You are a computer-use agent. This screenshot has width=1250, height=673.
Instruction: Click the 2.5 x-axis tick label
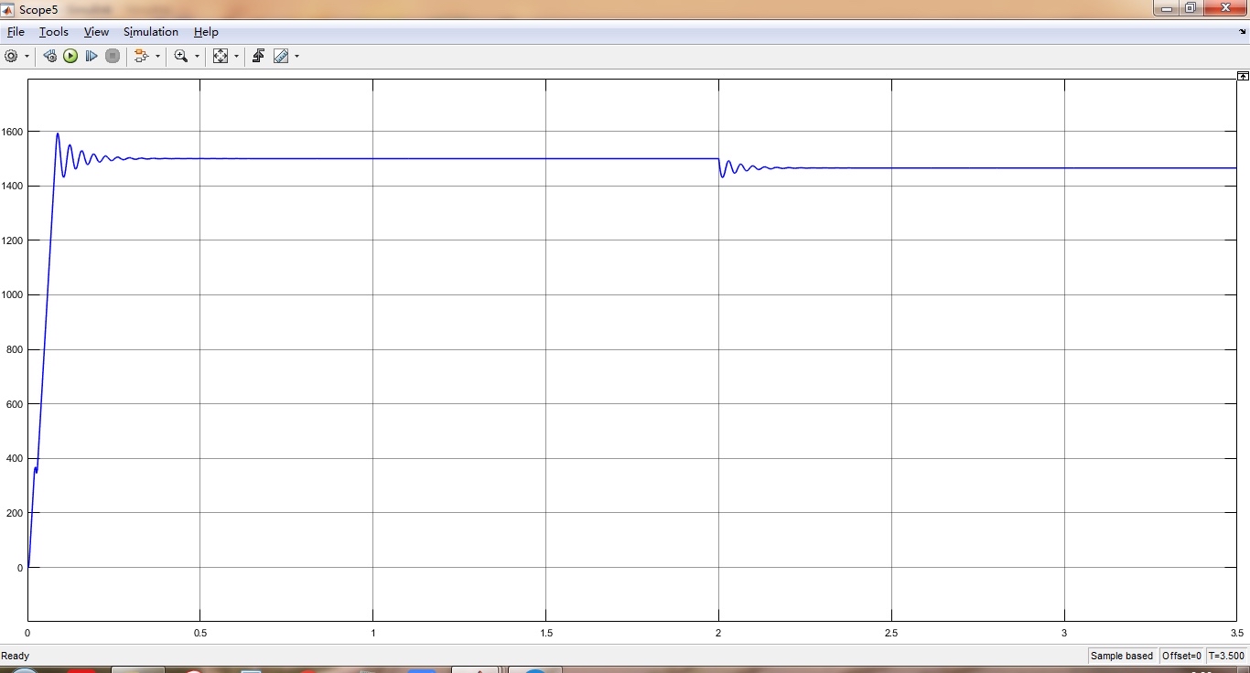click(891, 633)
